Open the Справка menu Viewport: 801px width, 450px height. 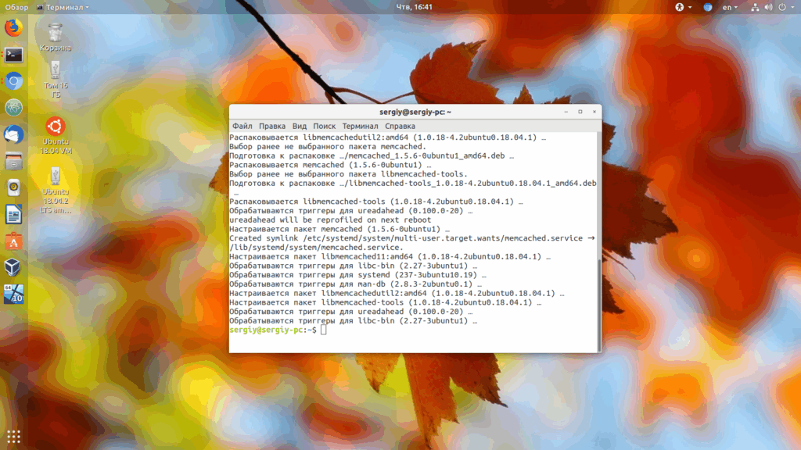tap(400, 126)
